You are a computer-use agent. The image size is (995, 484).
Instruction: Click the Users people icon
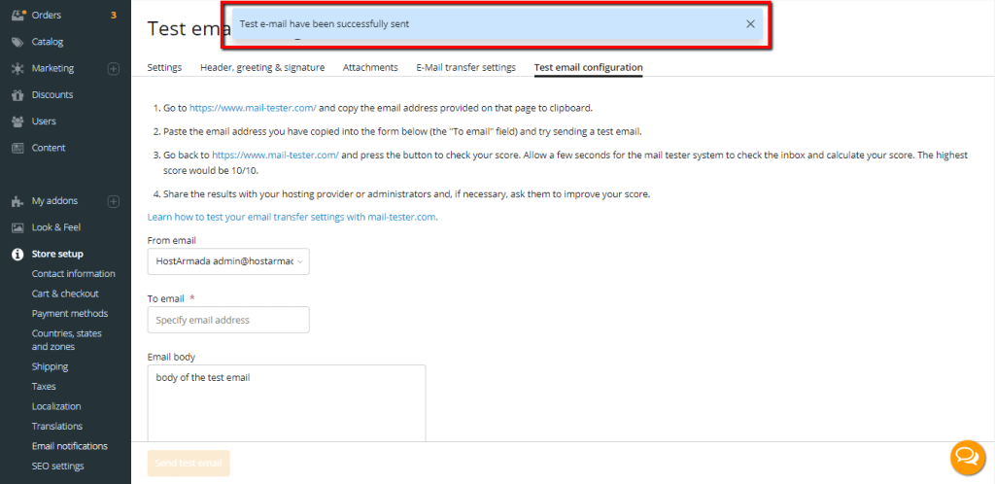(17, 121)
